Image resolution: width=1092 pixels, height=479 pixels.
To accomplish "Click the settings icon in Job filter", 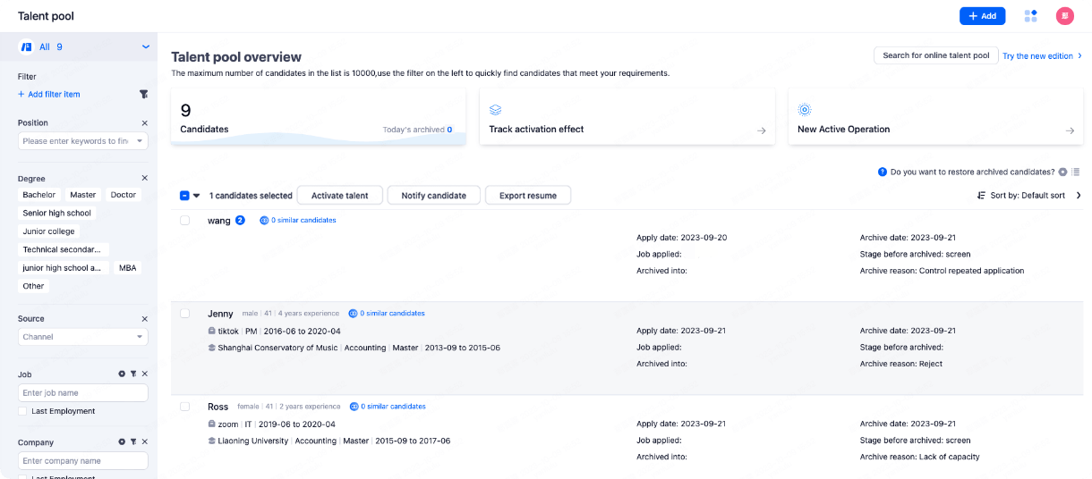I will (122, 374).
